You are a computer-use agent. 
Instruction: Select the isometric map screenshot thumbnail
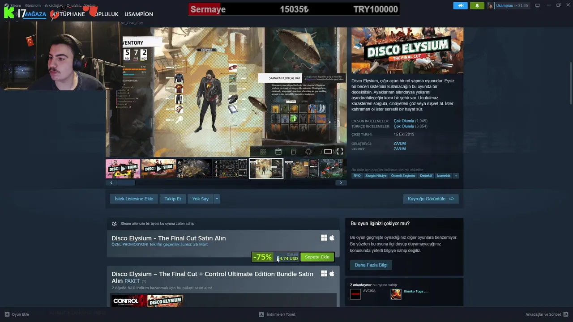pos(194,169)
